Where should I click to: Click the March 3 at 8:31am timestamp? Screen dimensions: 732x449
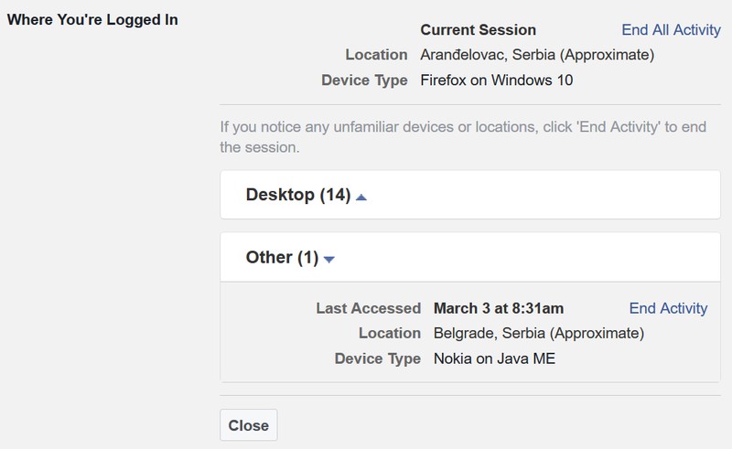coord(499,308)
